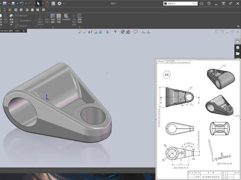The width and height of the screenshot is (241, 180).
Task: Switch to the MBD tab
Action: [17, 31]
